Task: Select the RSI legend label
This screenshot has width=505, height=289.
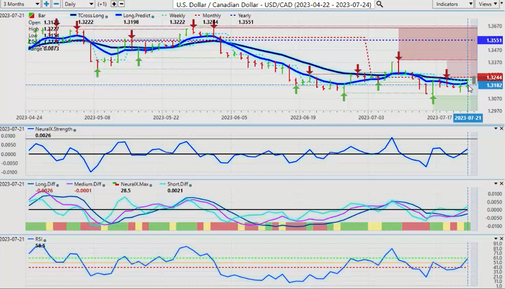Action: point(39,240)
